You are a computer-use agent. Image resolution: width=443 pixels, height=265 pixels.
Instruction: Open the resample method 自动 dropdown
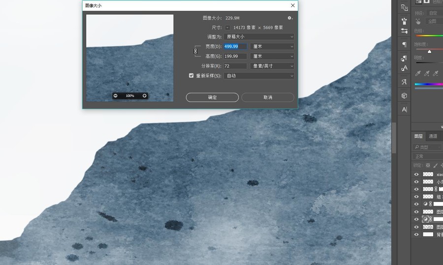[259, 76]
